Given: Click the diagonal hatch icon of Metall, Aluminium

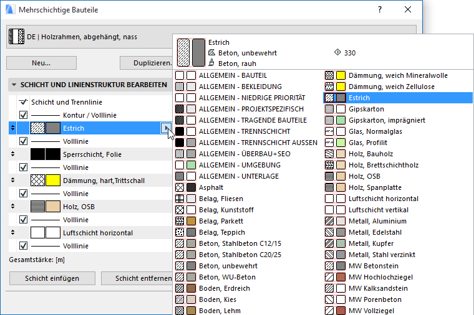Looking at the screenshot, I should point(329,221).
